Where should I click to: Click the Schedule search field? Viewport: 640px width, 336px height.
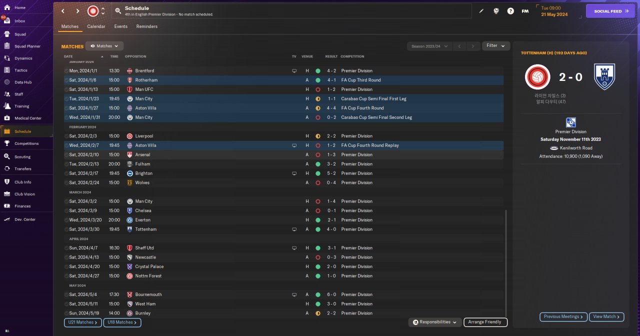pos(292,11)
